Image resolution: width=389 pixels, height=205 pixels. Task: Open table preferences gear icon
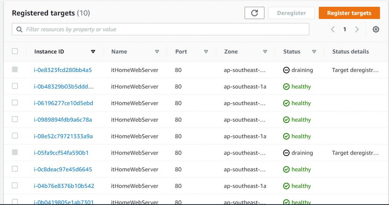click(376, 29)
